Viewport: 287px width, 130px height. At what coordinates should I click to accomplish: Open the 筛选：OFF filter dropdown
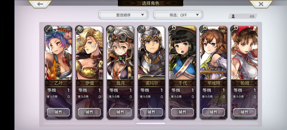[x=178, y=15]
